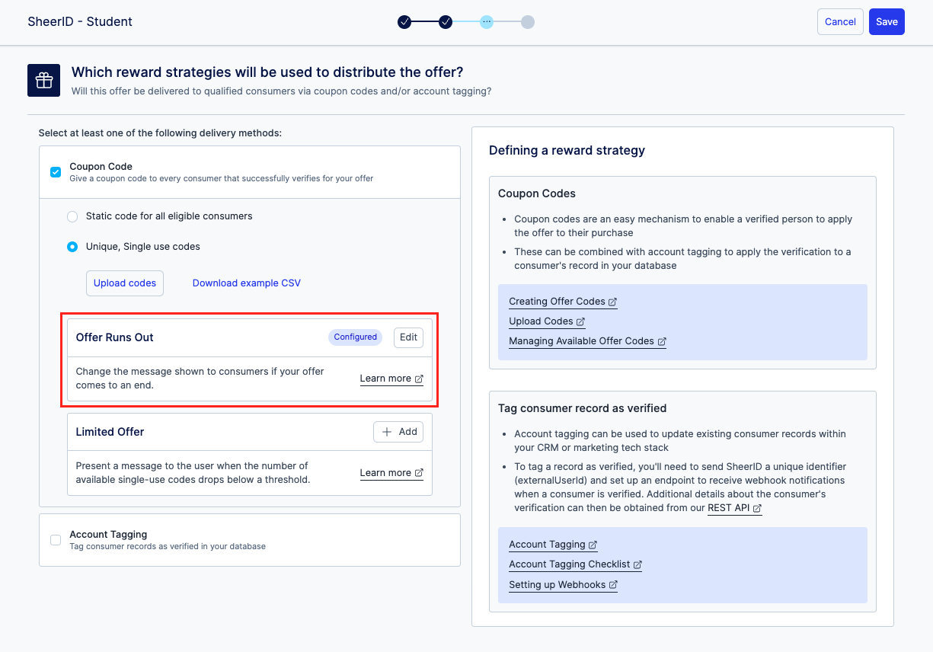933x652 pixels.
Task: Edit the Offer Runs Out message
Action: (x=408, y=337)
